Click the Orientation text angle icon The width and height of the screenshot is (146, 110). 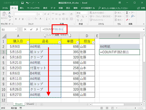tap(64, 14)
